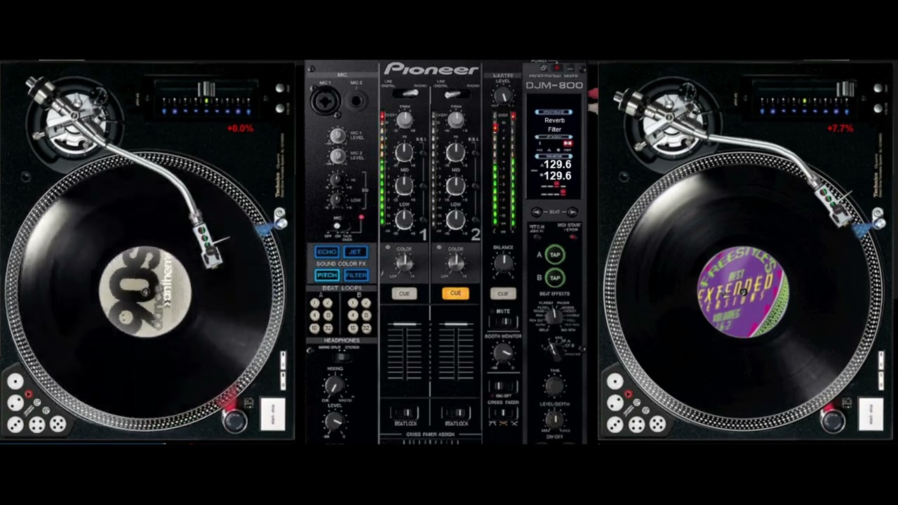
Task: Click the right deck +7.7% pitch readout
Action: [x=840, y=128]
